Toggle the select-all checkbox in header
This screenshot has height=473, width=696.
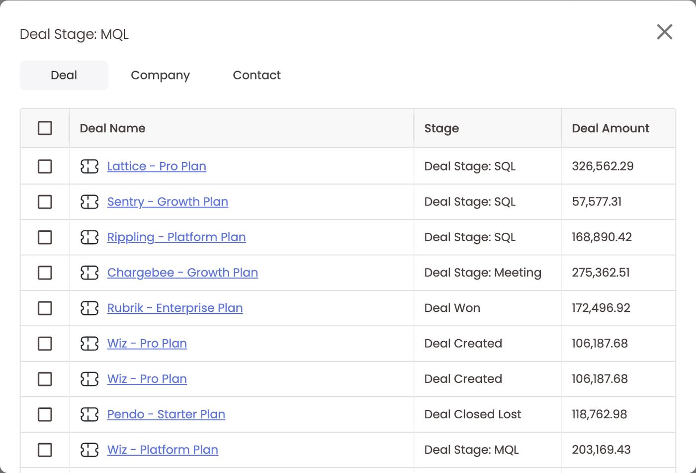[x=45, y=128]
